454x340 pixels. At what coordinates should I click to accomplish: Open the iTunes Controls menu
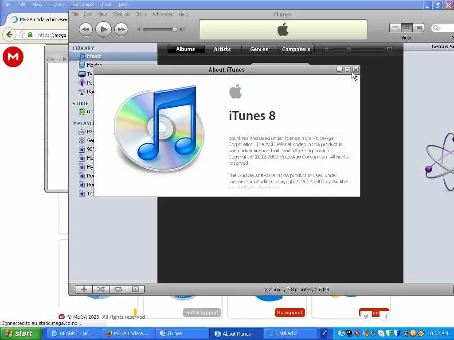(121, 14)
